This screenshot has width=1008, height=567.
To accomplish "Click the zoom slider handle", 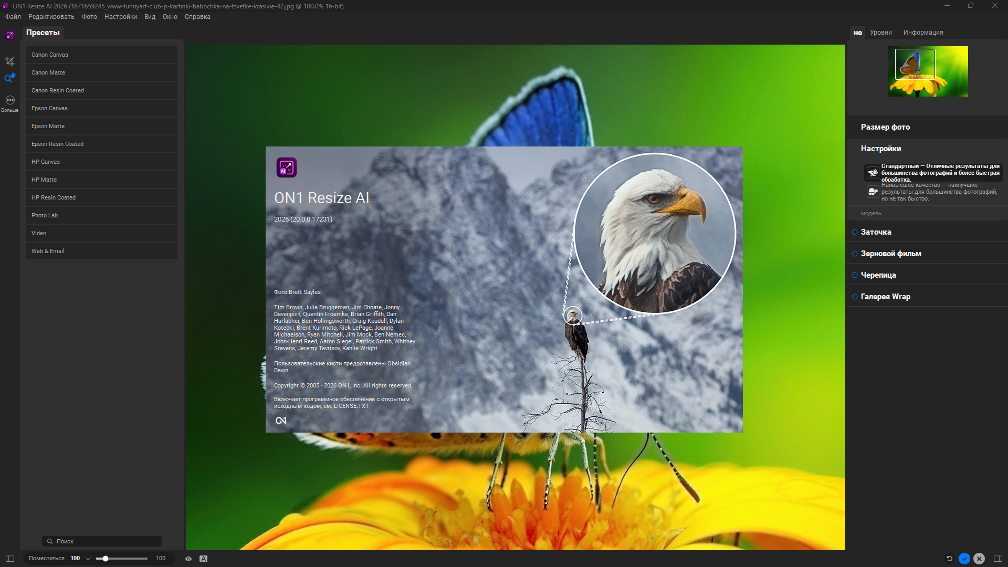I will 106,559.
